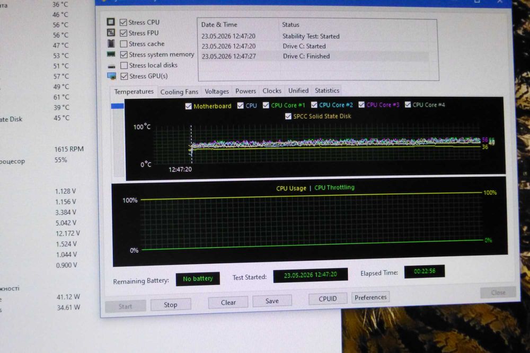Select the 'Drive C: Started' log row
530x353 pixels.
click(314, 46)
